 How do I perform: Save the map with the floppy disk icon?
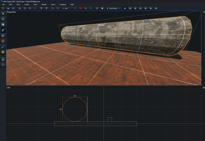click(x=13, y=8)
